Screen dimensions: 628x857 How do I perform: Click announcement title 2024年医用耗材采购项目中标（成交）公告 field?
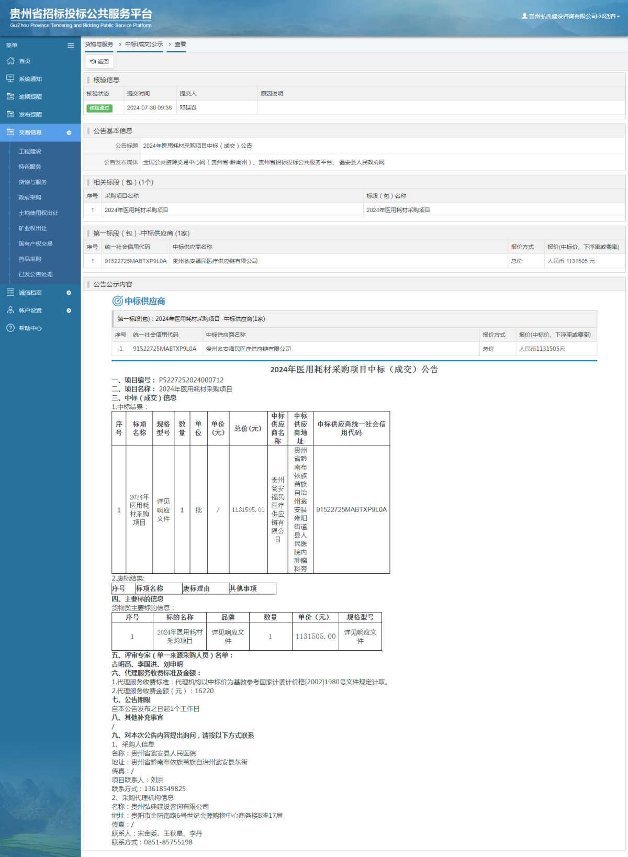tap(197, 146)
